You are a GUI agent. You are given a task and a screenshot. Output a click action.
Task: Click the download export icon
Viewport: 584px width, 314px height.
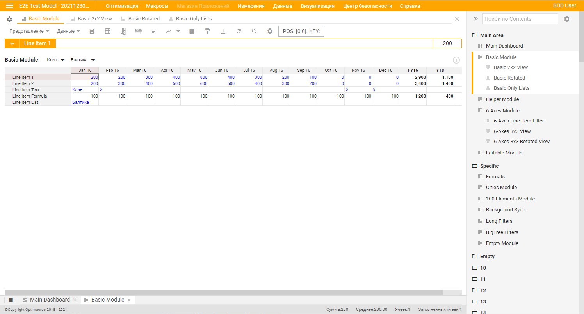tap(223, 31)
